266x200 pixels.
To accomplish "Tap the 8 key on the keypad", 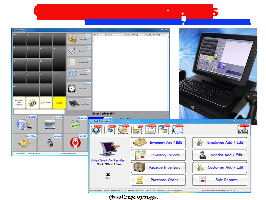I will (x=33, y=52).
